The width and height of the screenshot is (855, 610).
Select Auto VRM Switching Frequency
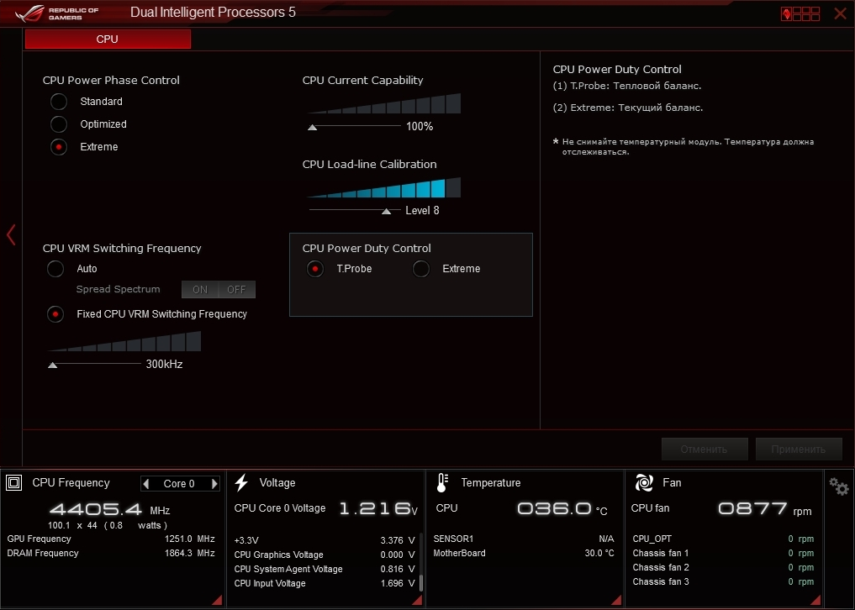click(x=55, y=269)
